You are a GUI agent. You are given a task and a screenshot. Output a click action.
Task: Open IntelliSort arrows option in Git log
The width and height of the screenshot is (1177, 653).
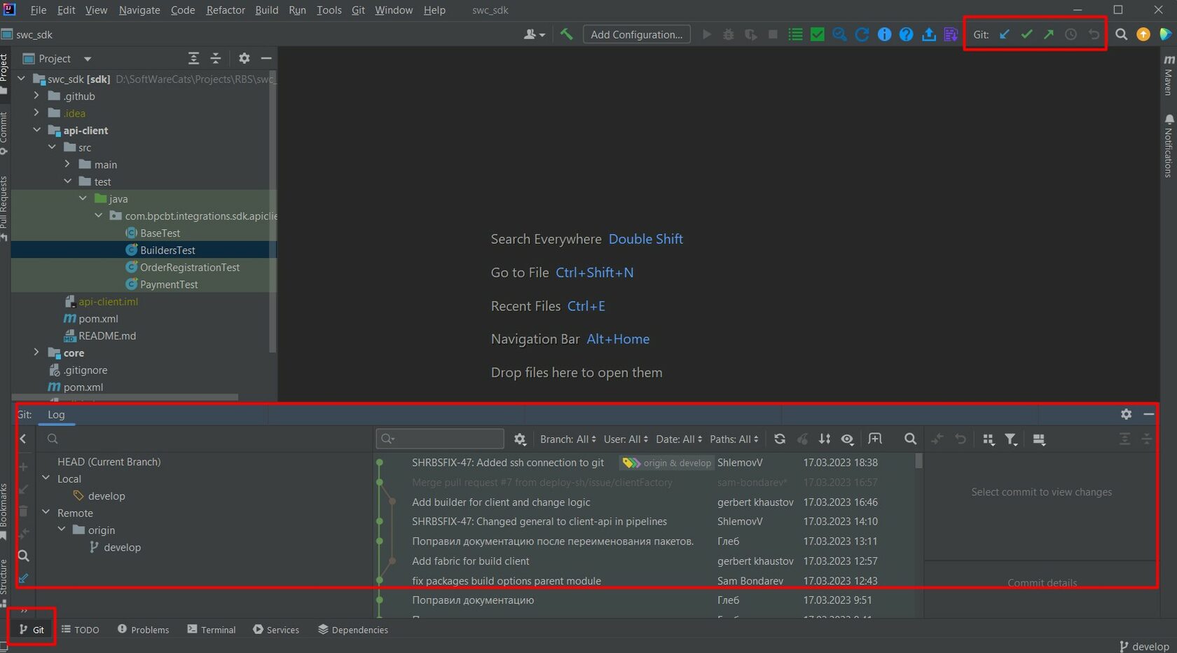pyautogui.click(x=825, y=439)
